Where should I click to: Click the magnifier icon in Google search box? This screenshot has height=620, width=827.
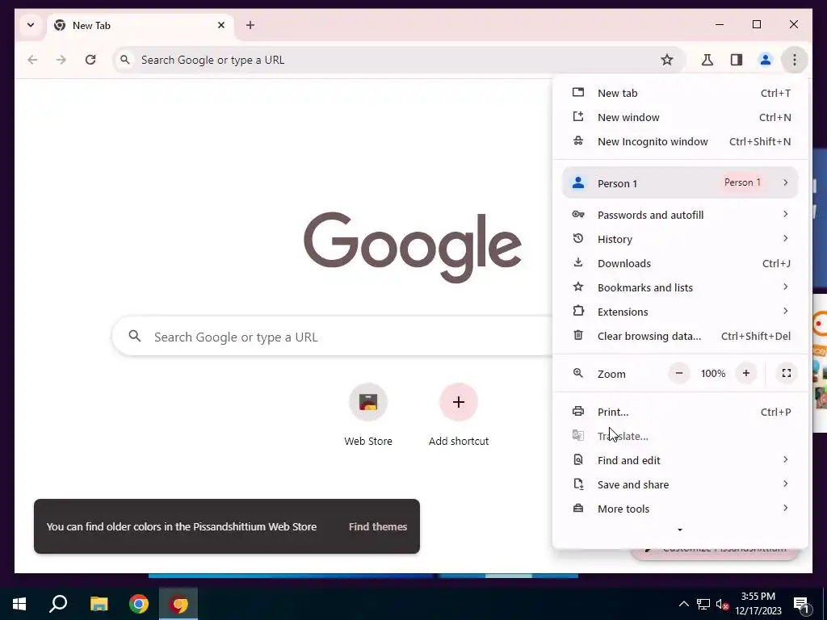(x=135, y=337)
